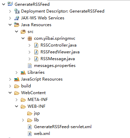This screenshot has width=130, height=138.
Task: Expand the build folder
Action: click(x=10, y=86)
